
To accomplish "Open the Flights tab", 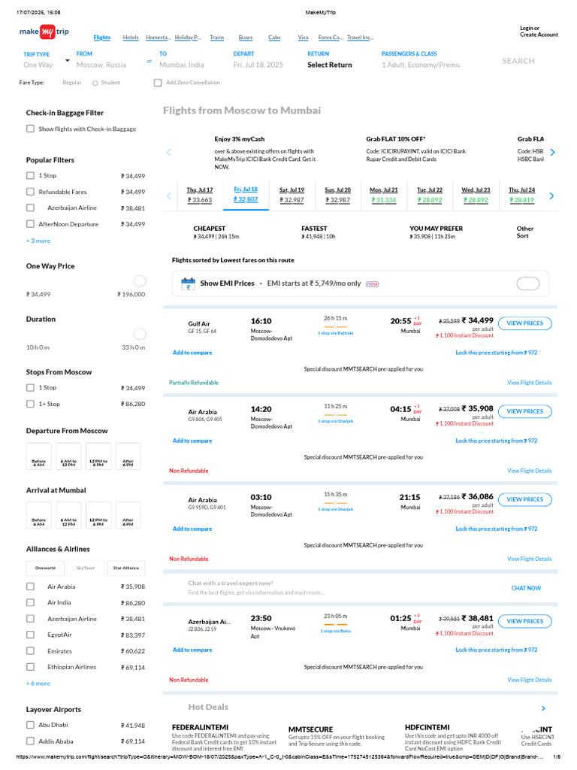I will tap(102, 38).
